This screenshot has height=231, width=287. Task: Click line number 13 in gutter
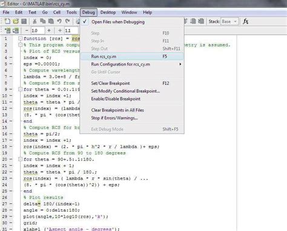[5, 115]
